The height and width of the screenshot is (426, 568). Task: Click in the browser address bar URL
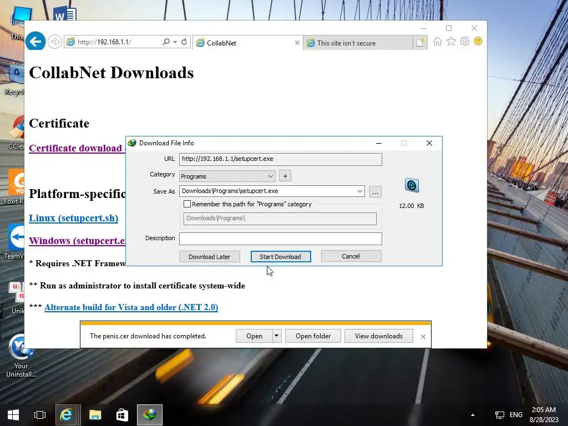(x=112, y=42)
